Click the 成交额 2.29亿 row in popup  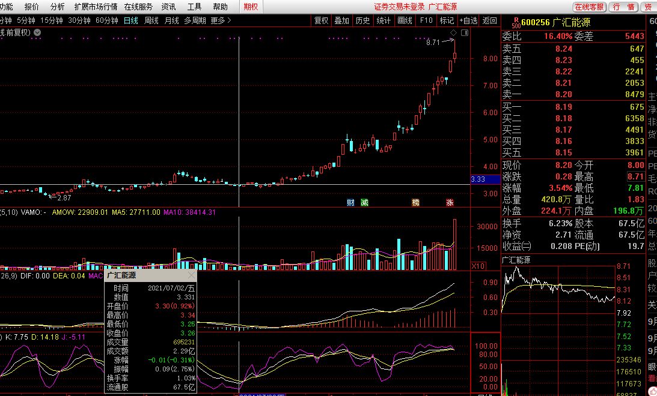coord(151,351)
